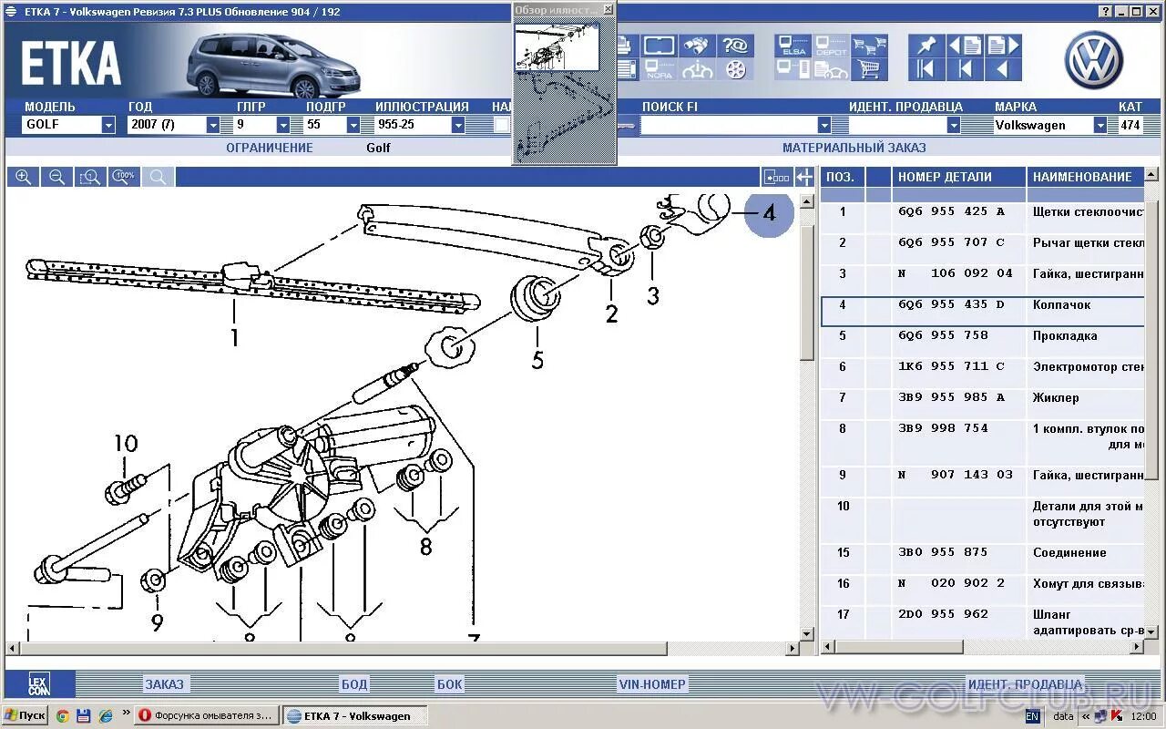Open the ПОДГР dropdown arrow
Image resolution: width=1166 pixels, height=729 pixels.
[353, 126]
